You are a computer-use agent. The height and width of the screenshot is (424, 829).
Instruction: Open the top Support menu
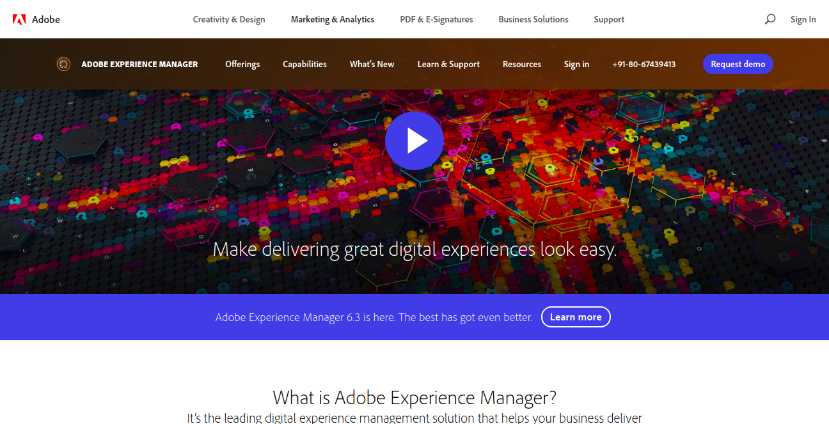pos(609,19)
